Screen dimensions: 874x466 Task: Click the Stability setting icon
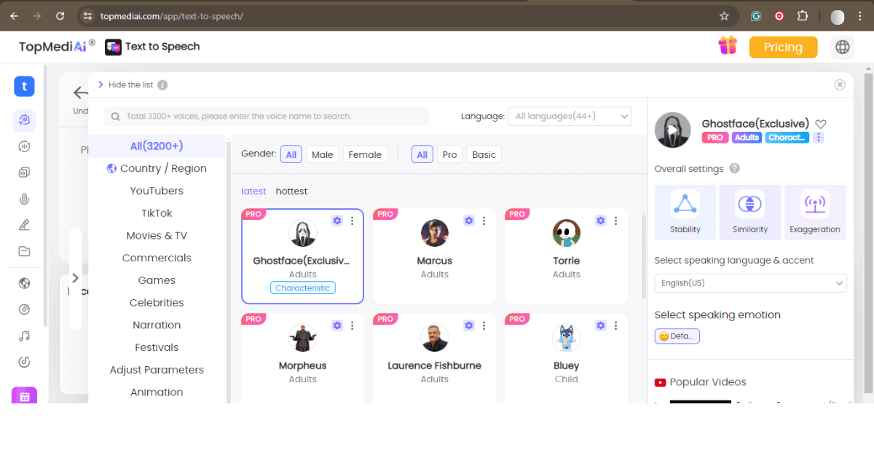685,205
